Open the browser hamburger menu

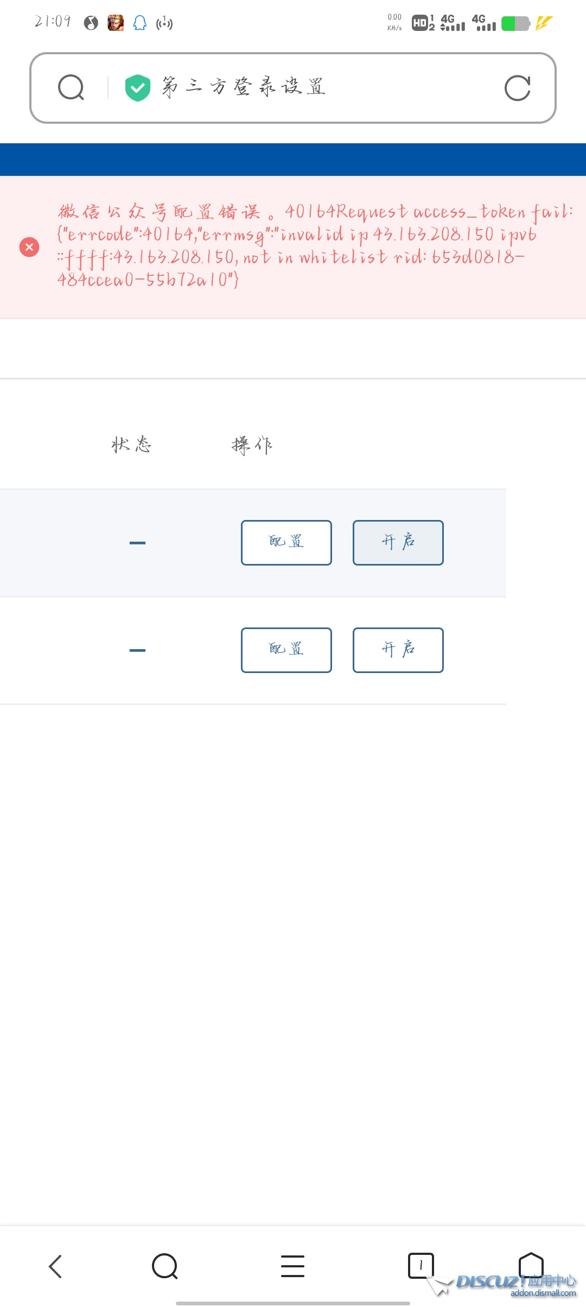(x=292, y=1266)
